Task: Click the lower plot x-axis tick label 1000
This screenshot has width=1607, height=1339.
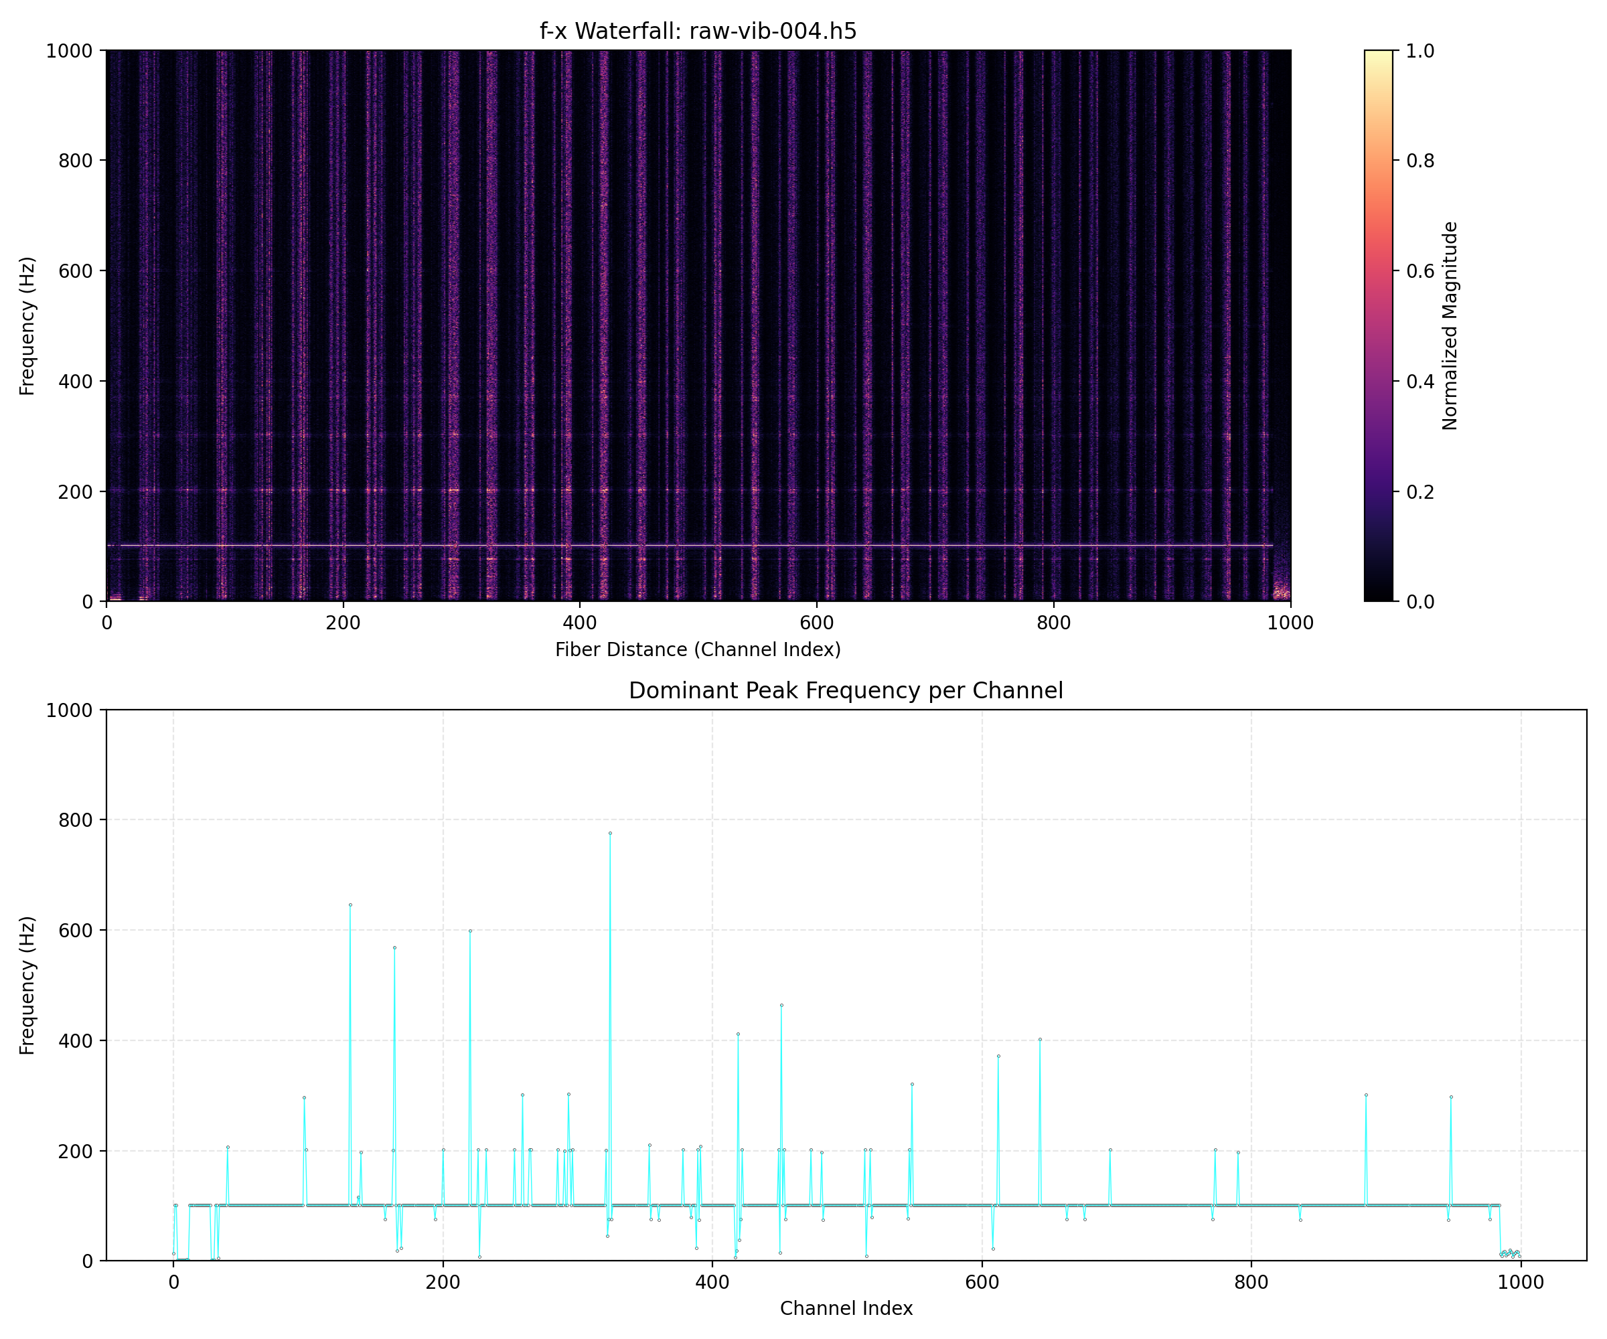Action: [x=1521, y=1282]
